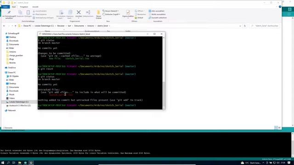
Task: Click Kopieren icon in the Explorer ribbon
Action: (x=20, y=13)
